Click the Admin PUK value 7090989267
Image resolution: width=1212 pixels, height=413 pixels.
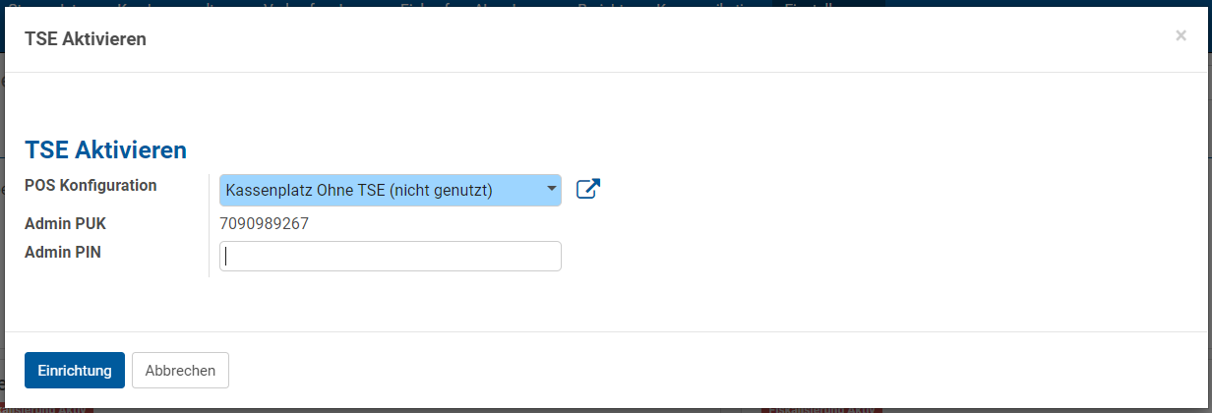point(264,223)
